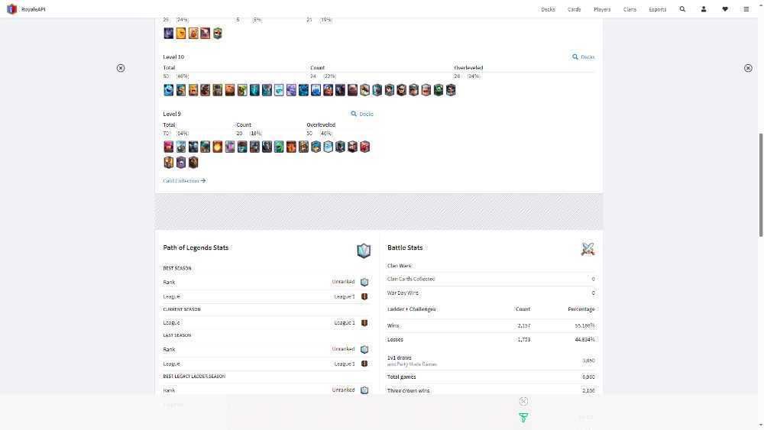This screenshot has height=430, width=764.
Task: Click the BEST SEASON section label
Action: pyautogui.click(x=177, y=268)
